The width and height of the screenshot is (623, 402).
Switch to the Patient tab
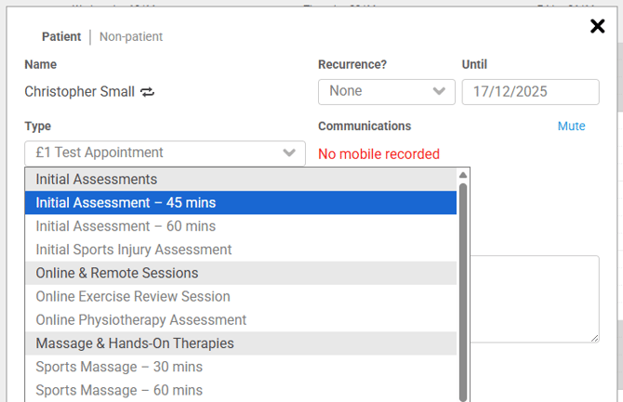(61, 37)
